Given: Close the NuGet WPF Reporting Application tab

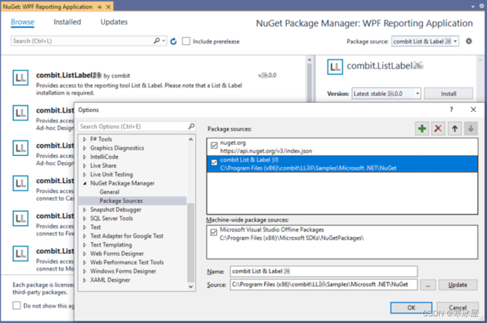Looking at the screenshot, I should coord(108,7).
